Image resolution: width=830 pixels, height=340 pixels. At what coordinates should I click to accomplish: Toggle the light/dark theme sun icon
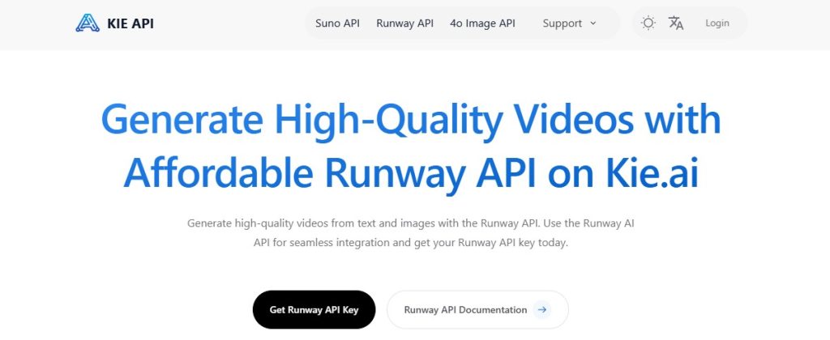click(648, 23)
